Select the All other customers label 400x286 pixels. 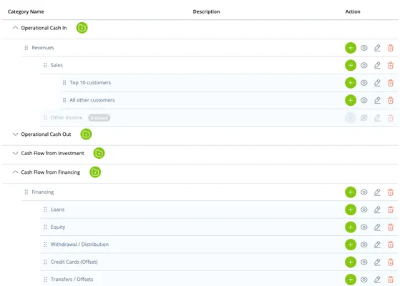[x=92, y=100]
